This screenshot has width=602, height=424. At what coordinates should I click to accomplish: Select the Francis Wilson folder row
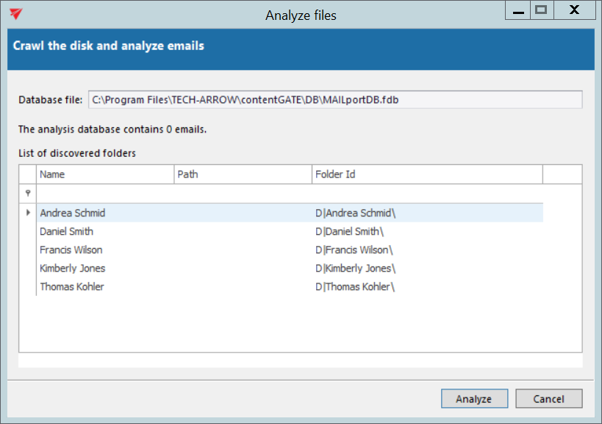[x=71, y=250]
